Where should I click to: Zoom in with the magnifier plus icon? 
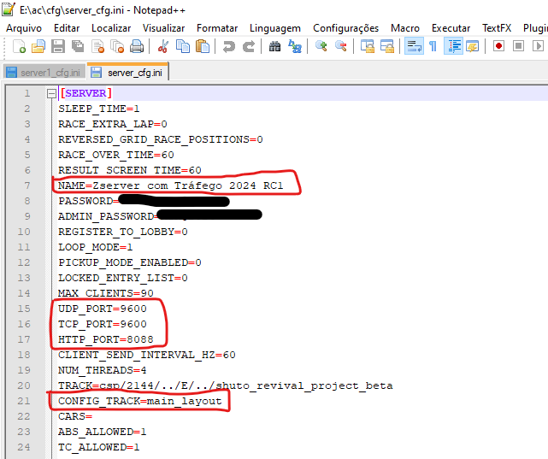[x=321, y=46]
